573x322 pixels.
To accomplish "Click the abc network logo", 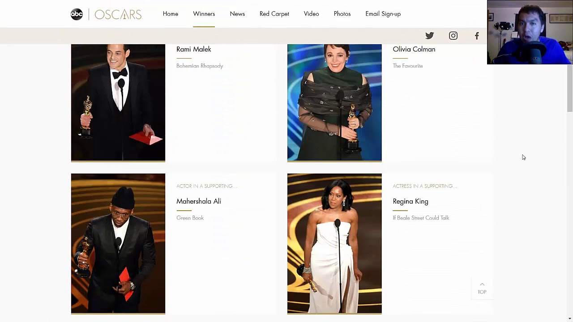I will [77, 14].
